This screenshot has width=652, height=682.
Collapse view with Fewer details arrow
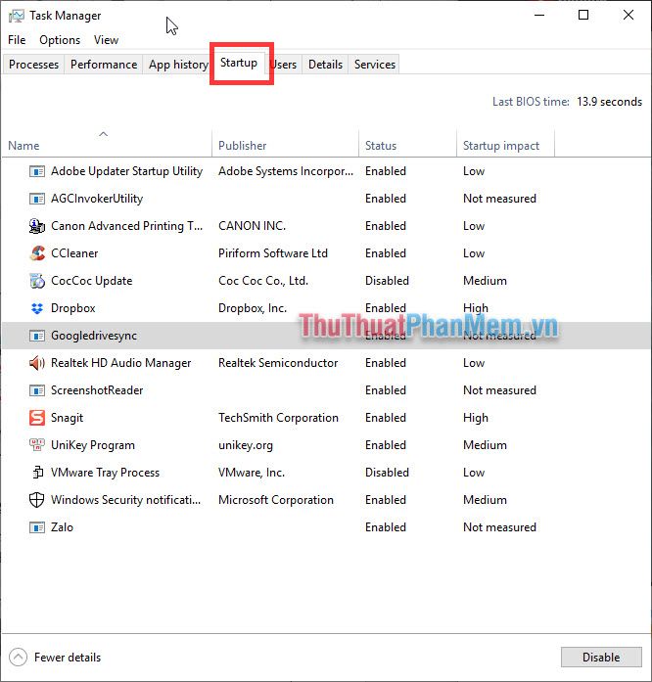tap(18, 658)
